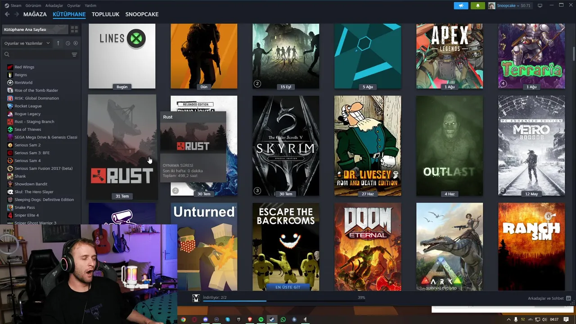Open the Unturned game cover

pyautogui.click(x=204, y=247)
